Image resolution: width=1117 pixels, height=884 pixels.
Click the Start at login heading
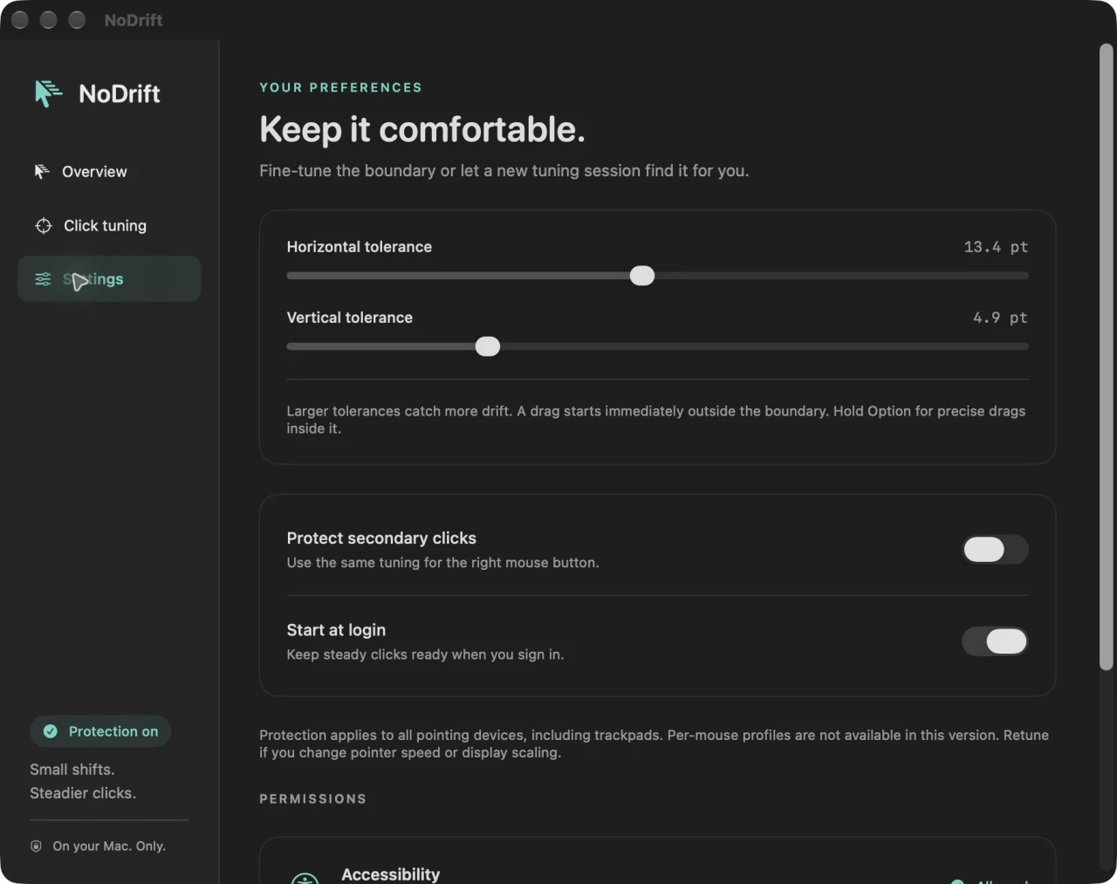(336, 630)
